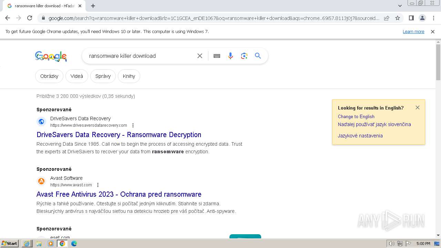Submit search with the magnifier icon

tap(258, 56)
